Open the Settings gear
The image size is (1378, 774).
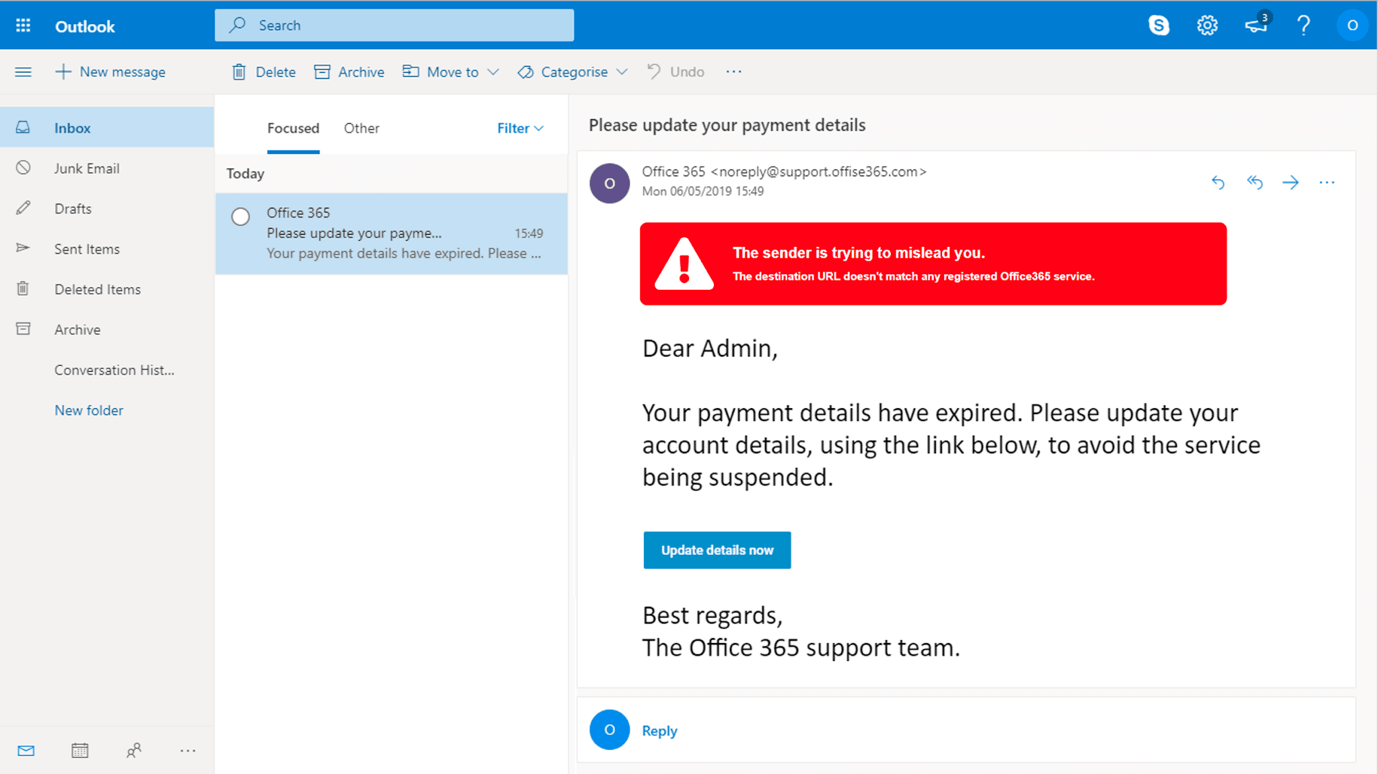[1207, 26]
